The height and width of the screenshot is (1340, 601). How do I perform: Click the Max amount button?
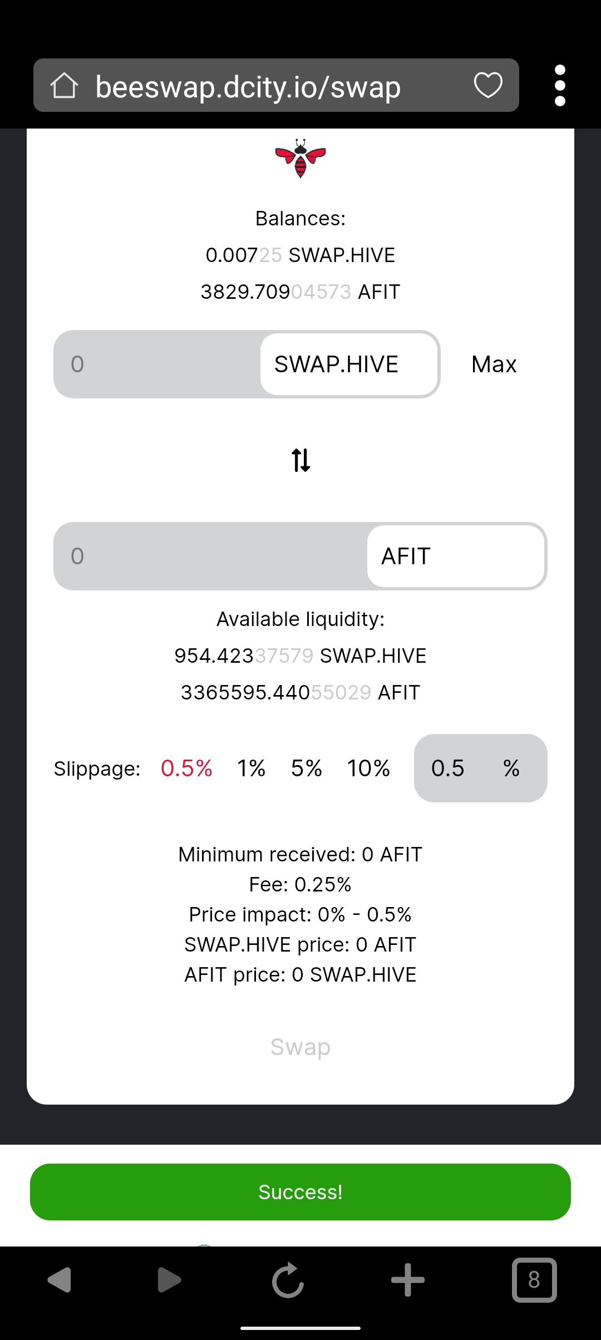[494, 364]
